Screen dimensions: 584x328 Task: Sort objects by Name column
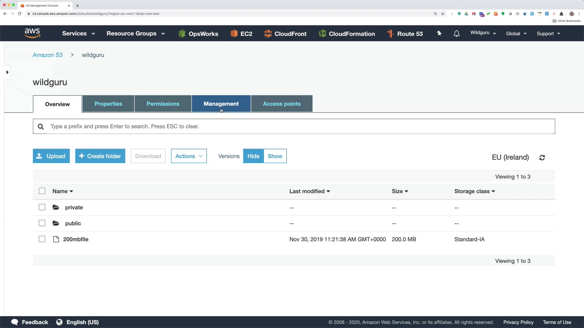coord(63,191)
